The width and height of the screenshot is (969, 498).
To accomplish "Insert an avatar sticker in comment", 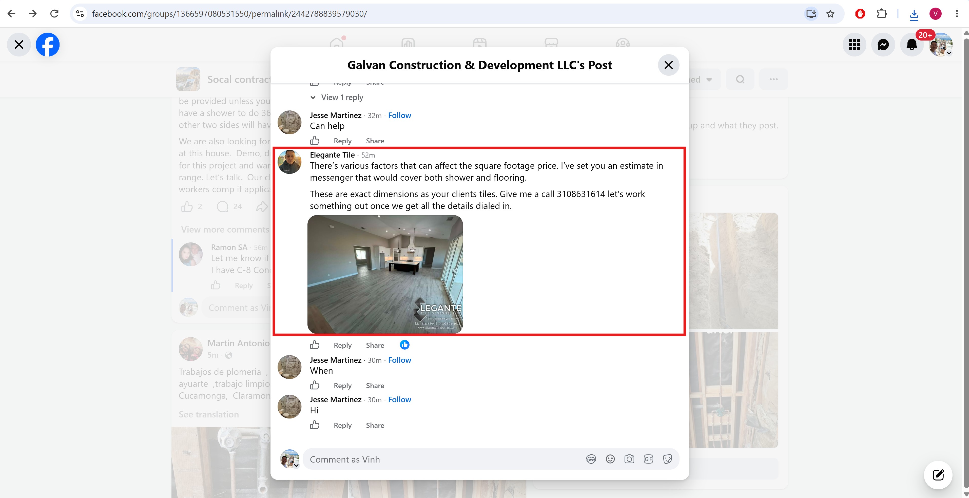I will 591,459.
